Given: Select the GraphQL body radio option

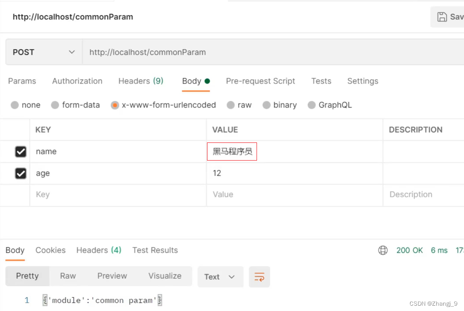Looking at the screenshot, I should (311, 105).
